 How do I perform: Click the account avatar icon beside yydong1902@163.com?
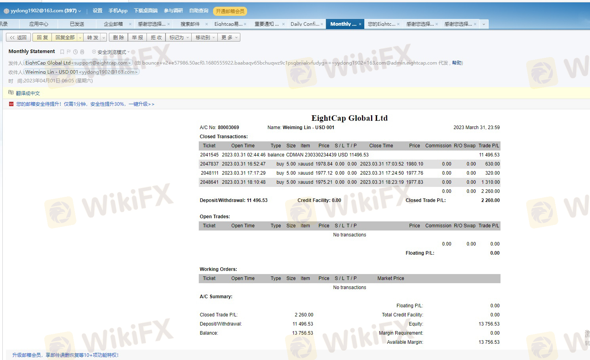coord(6,11)
